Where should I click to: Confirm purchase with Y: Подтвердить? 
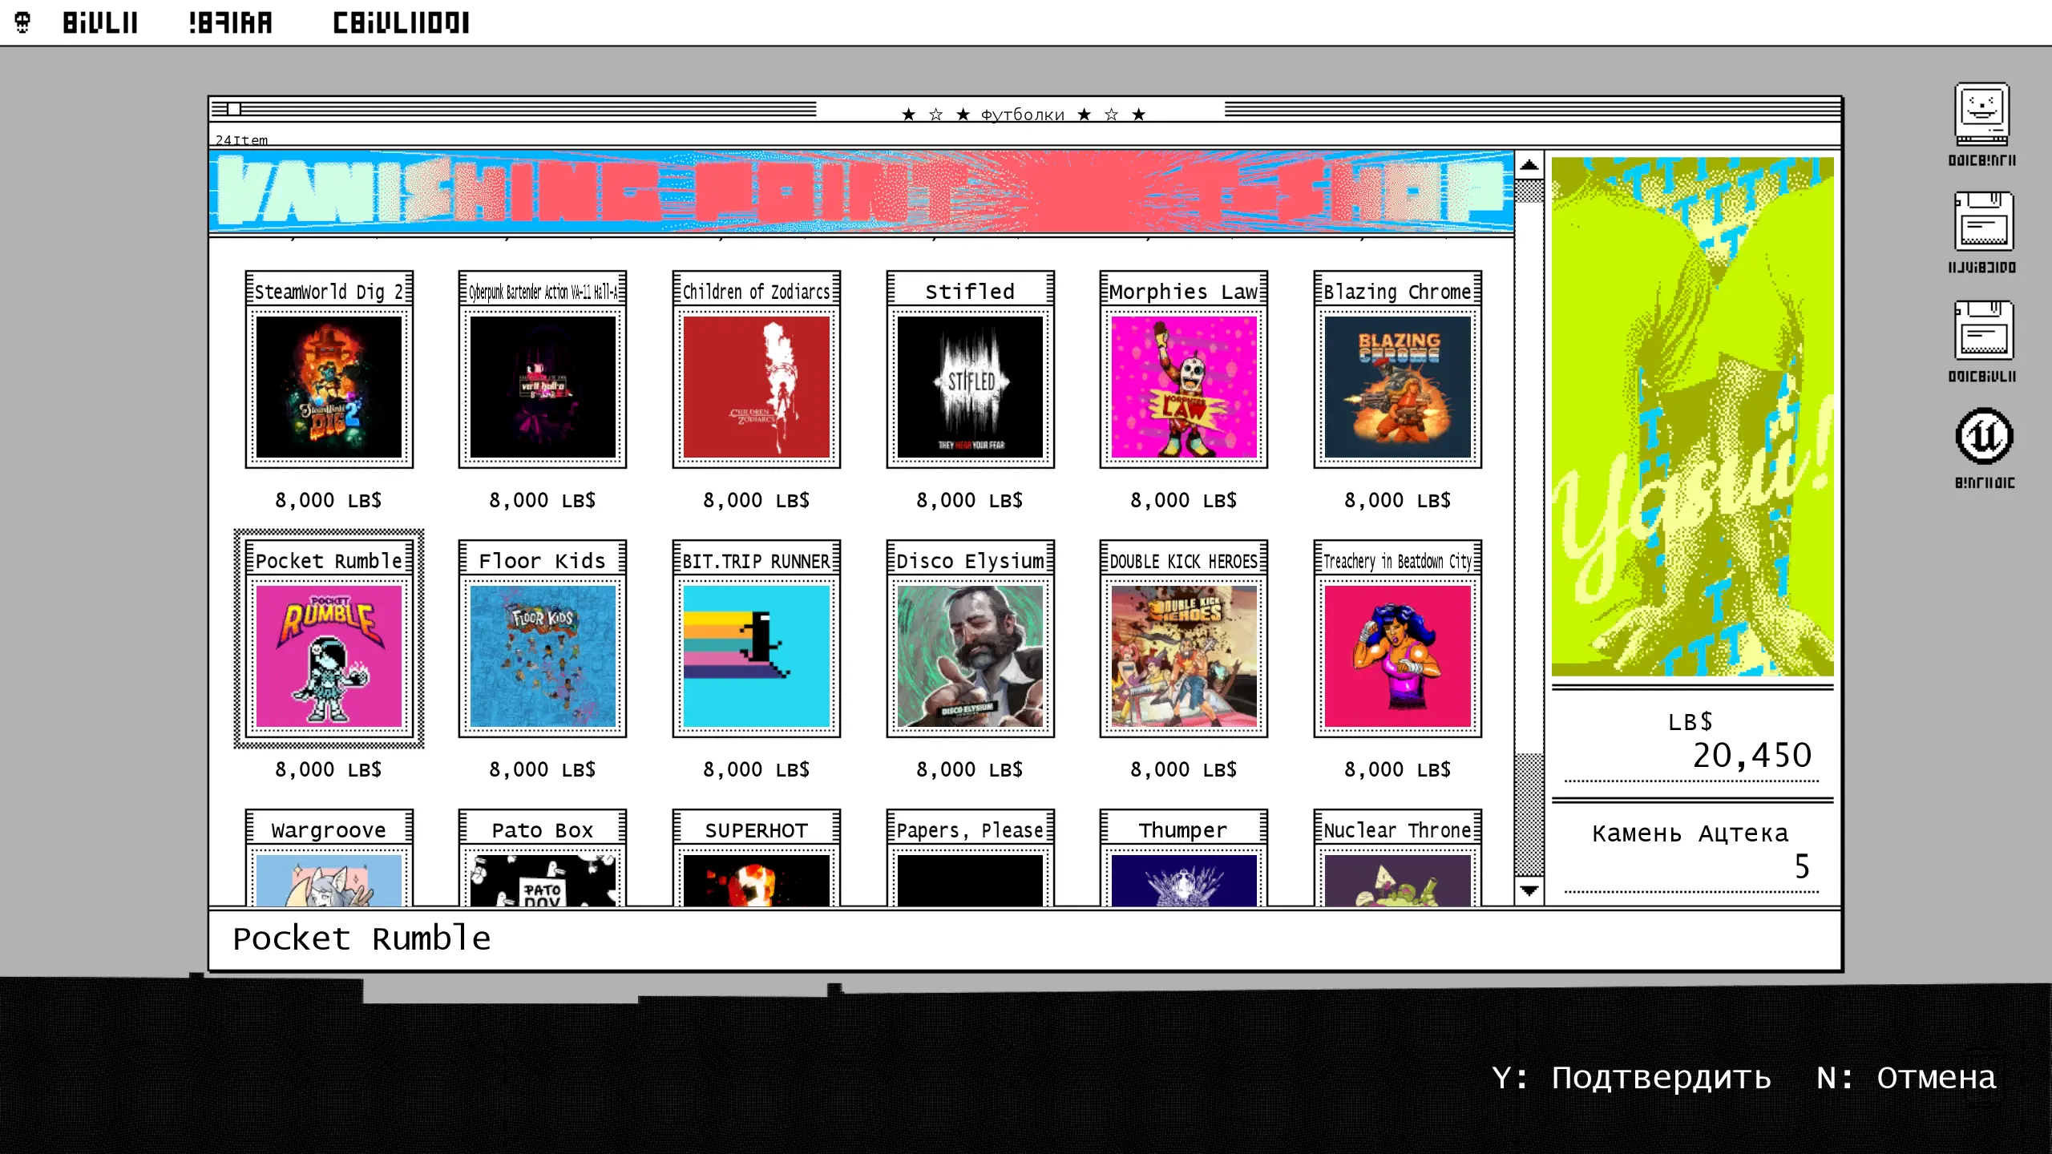[1630, 1077]
